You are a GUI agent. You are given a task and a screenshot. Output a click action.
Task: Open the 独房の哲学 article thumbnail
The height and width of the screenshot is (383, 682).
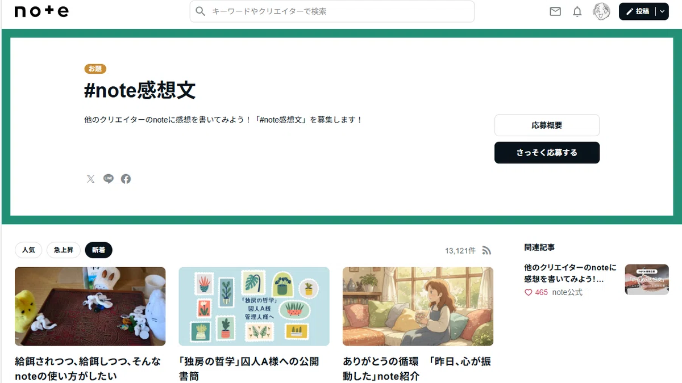coord(254,306)
